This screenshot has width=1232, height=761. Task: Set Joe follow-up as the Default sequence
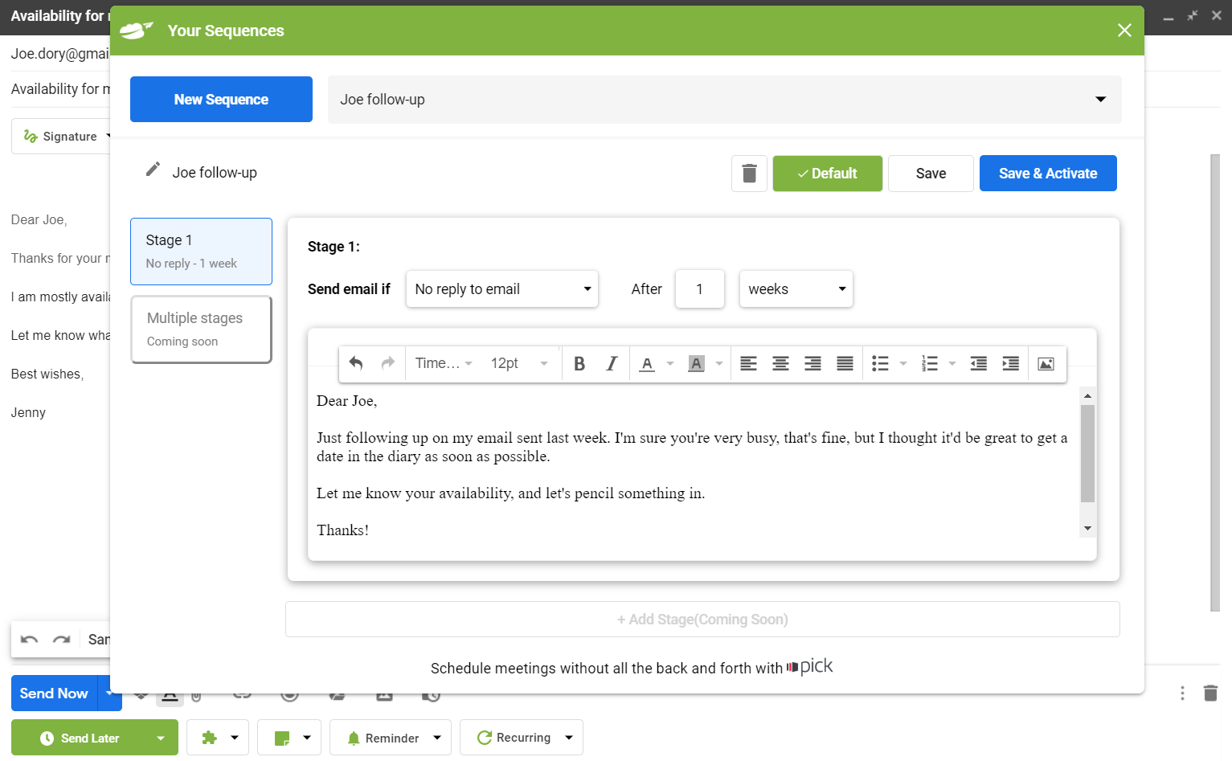coord(828,174)
